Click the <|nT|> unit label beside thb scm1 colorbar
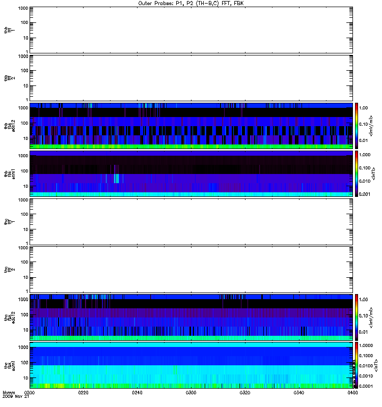 click(x=373, y=173)
